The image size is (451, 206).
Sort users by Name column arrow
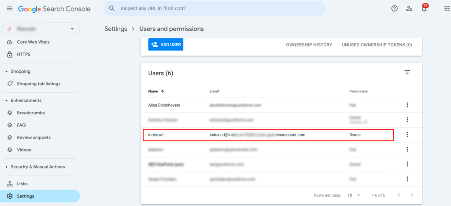tap(162, 92)
